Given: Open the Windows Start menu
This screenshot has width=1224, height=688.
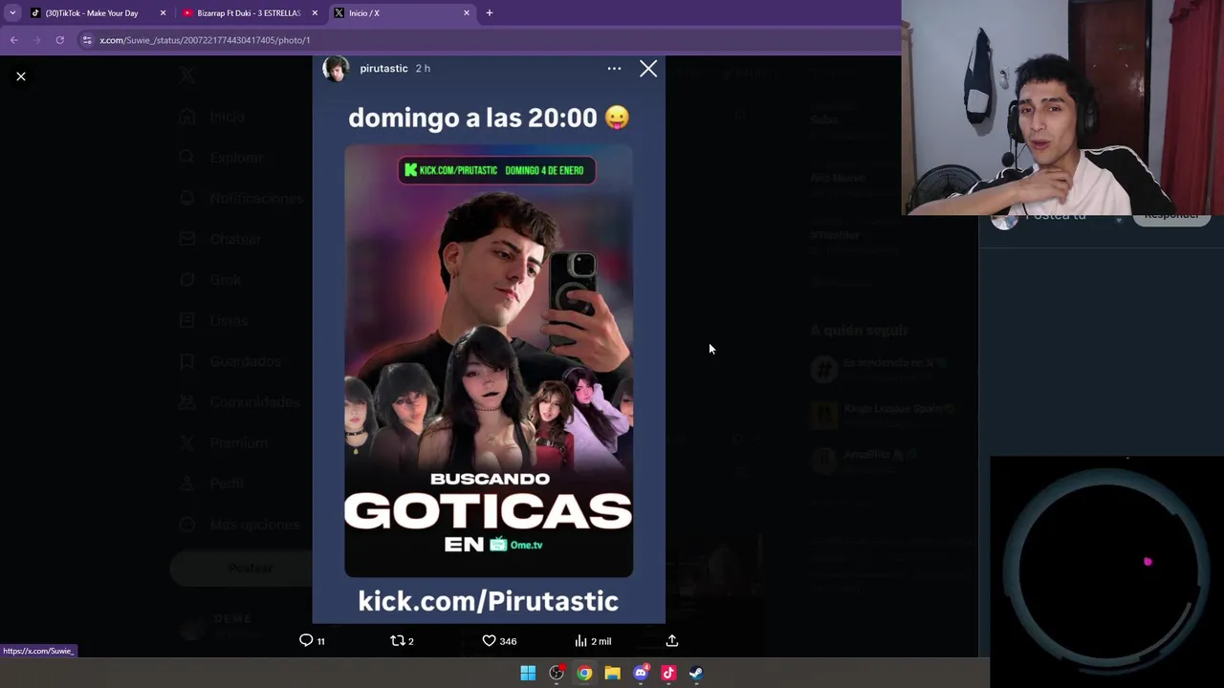Looking at the screenshot, I should pos(528,673).
